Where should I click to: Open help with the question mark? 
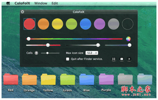pyautogui.click(x=129, y=59)
